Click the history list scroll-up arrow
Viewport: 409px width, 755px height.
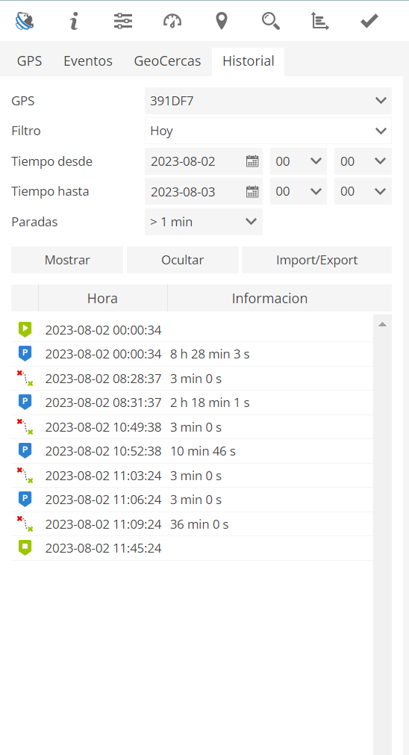tap(383, 325)
